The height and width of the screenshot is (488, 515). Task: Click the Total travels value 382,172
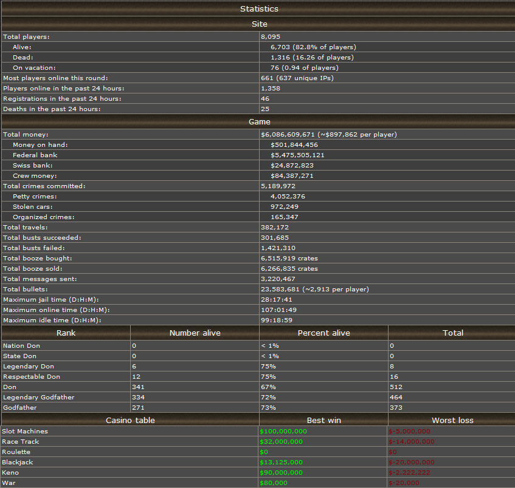(275, 227)
